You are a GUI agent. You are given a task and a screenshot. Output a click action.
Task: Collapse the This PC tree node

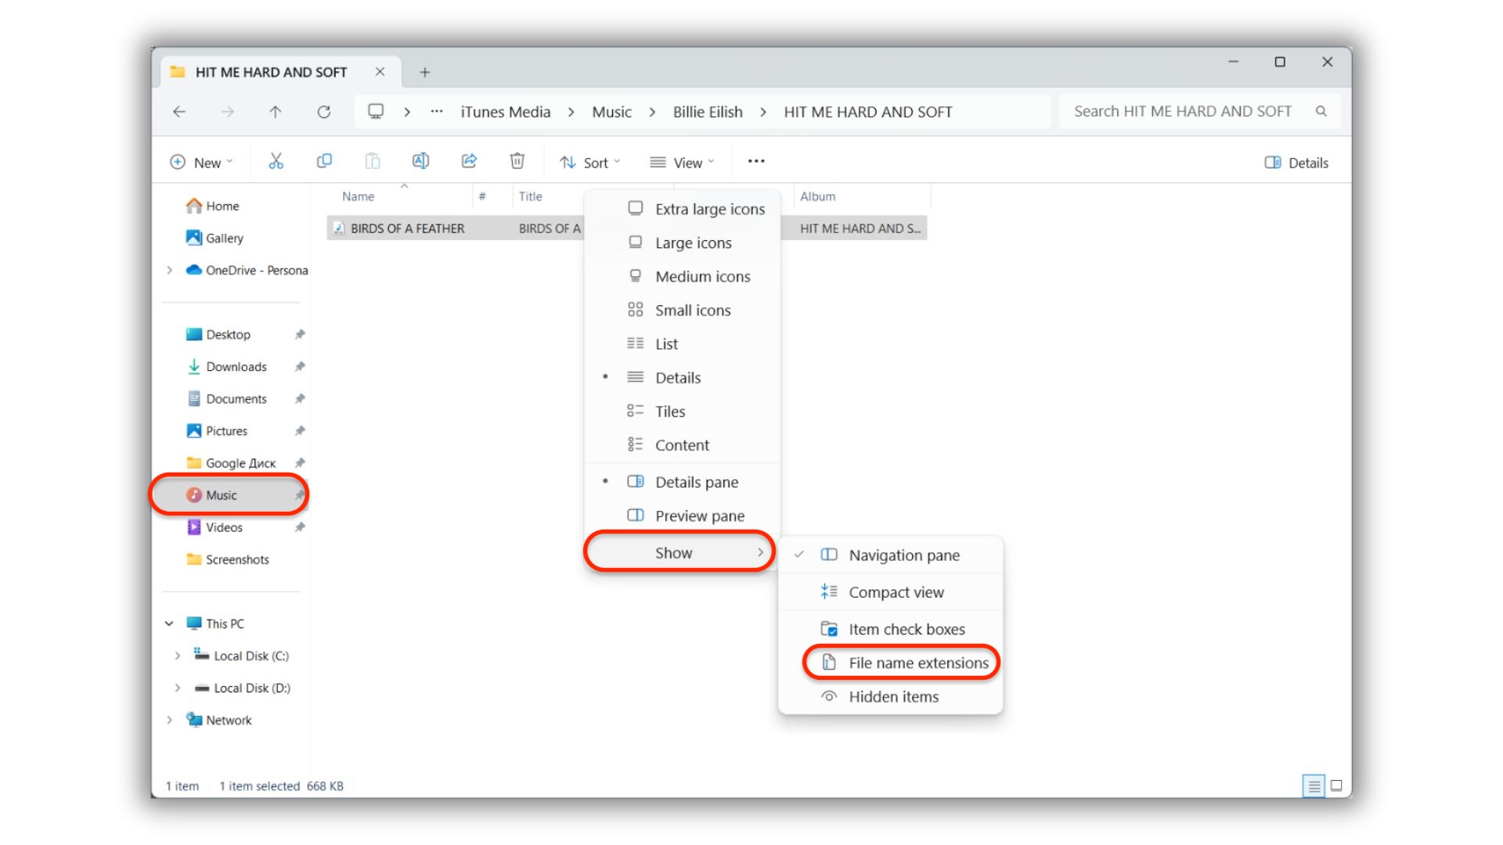169,624
